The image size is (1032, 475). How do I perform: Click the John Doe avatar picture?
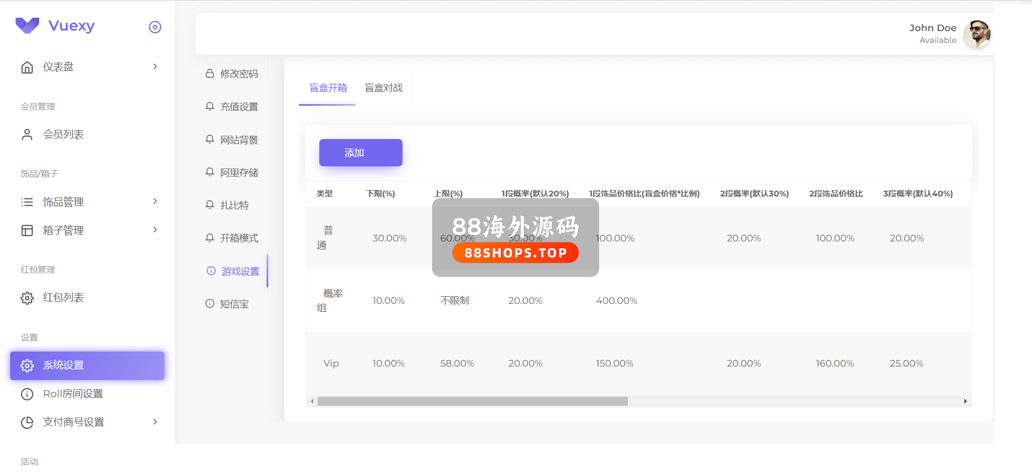(x=977, y=34)
